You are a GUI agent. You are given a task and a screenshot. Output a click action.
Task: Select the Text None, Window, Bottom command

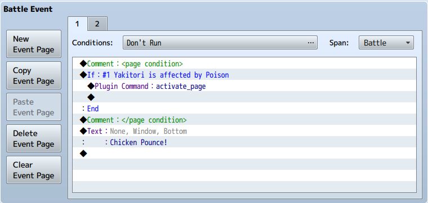point(244,131)
